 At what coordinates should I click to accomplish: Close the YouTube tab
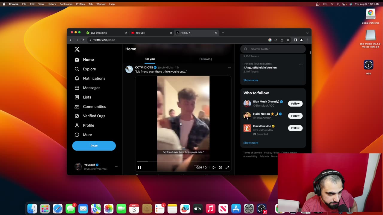click(x=171, y=33)
